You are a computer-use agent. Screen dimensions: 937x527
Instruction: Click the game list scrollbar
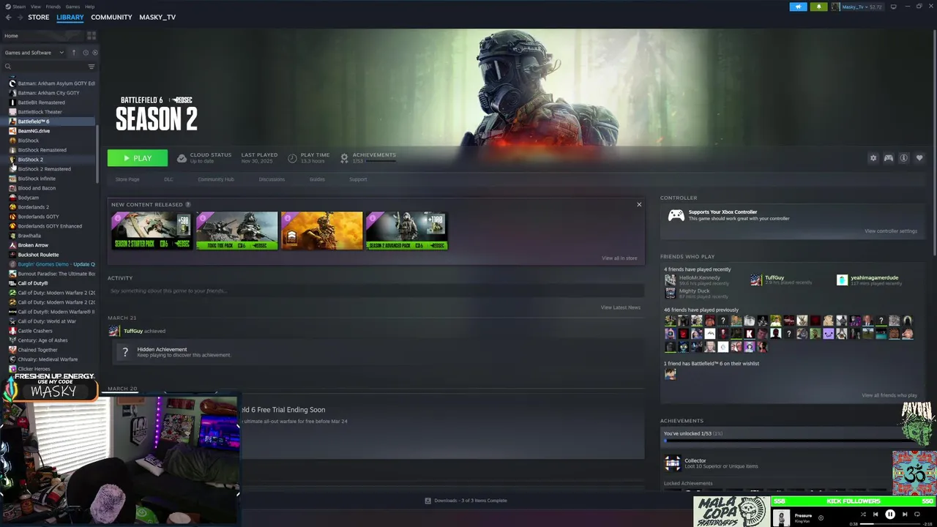(97, 154)
